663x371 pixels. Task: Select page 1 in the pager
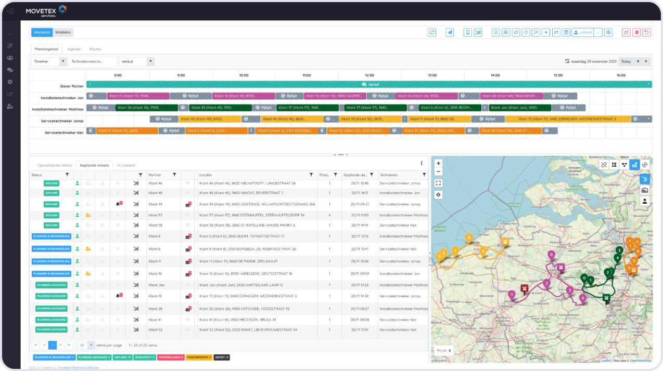(52, 344)
